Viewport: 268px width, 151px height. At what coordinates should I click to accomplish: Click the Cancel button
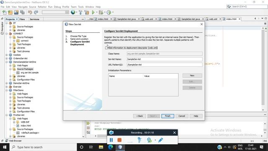(182, 116)
